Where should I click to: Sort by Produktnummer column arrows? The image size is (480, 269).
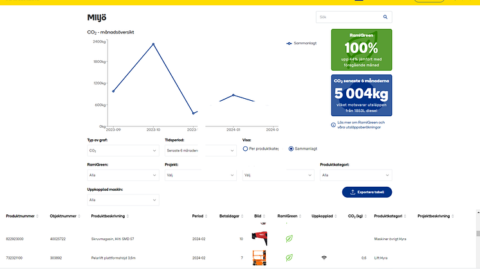pos(37,216)
